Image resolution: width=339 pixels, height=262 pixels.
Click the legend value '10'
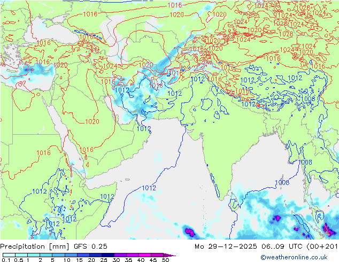(x=67, y=260)
